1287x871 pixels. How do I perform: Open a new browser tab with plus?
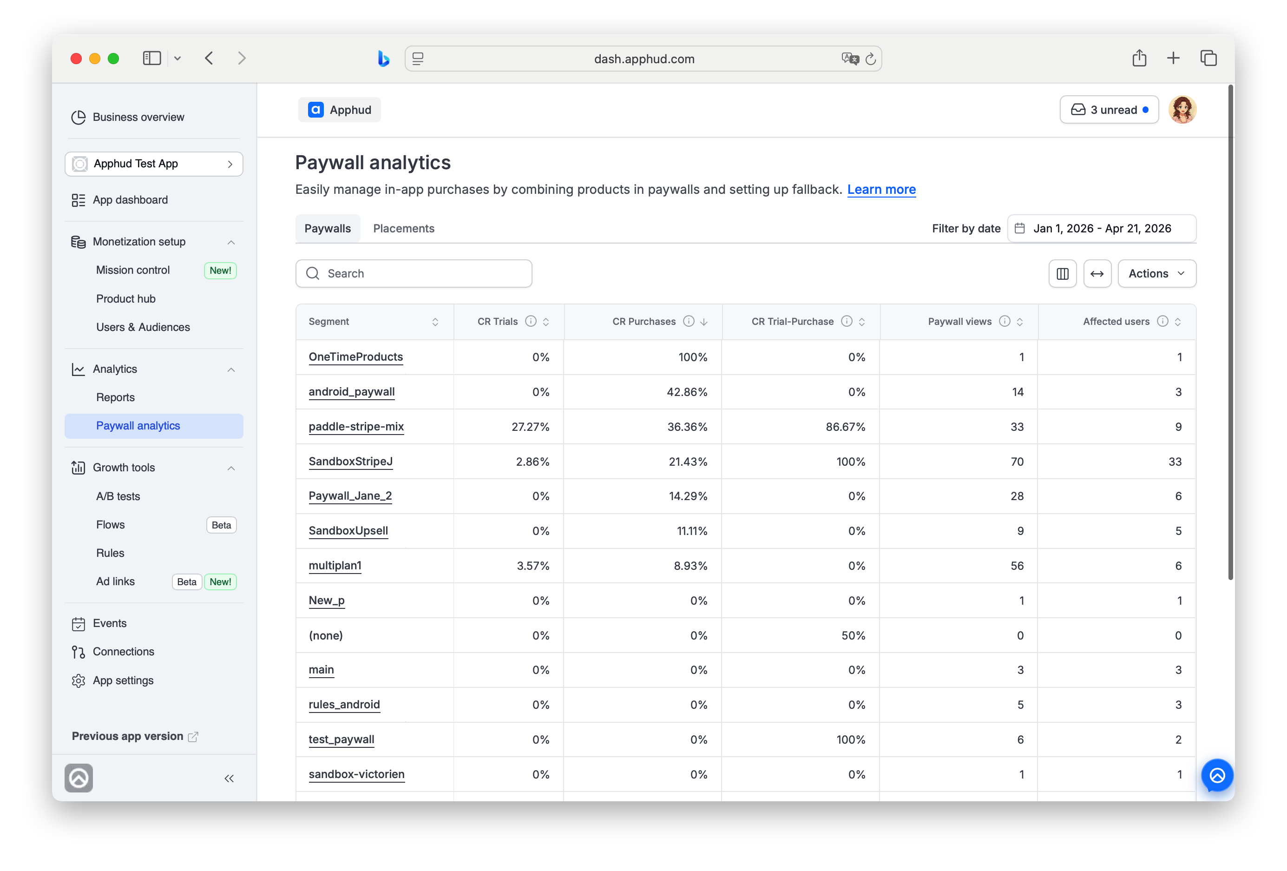pos(1173,58)
